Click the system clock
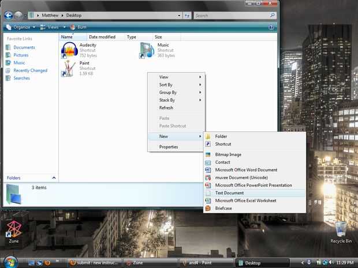 pos(345,263)
